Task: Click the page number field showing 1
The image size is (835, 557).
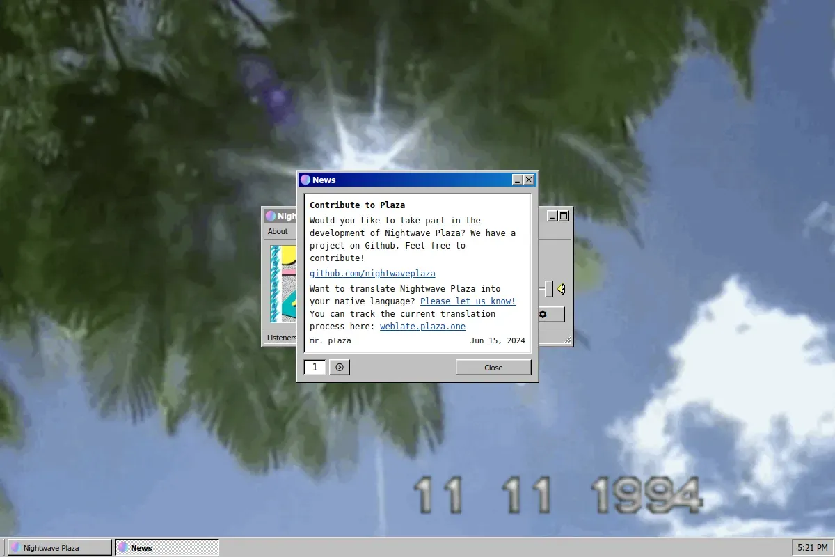Action: (315, 367)
